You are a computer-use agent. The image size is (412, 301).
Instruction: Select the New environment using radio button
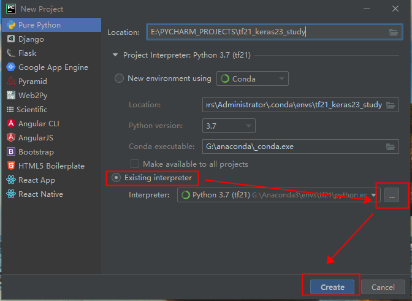[119, 78]
